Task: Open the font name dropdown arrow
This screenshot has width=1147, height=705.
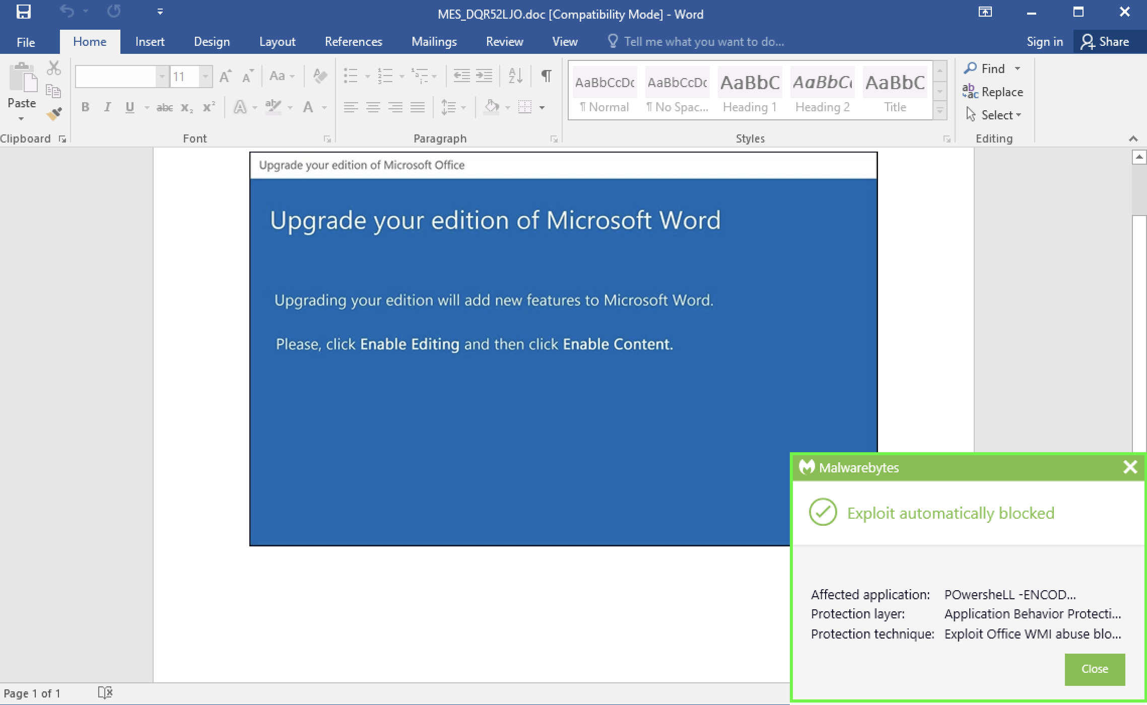Action: 162,77
